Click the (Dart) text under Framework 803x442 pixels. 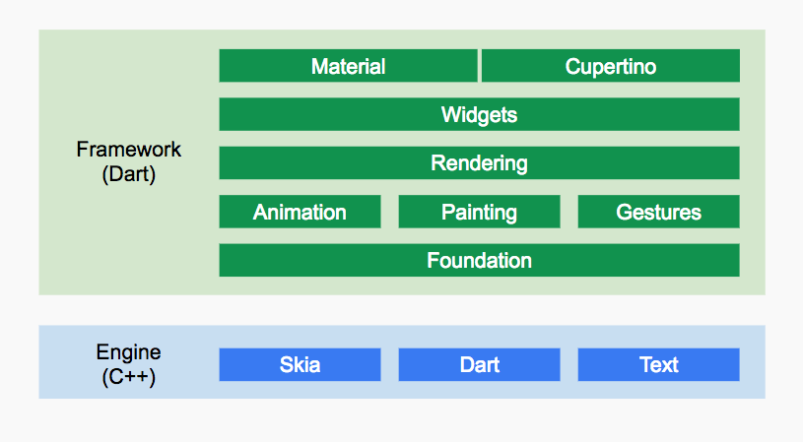click(129, 174)
